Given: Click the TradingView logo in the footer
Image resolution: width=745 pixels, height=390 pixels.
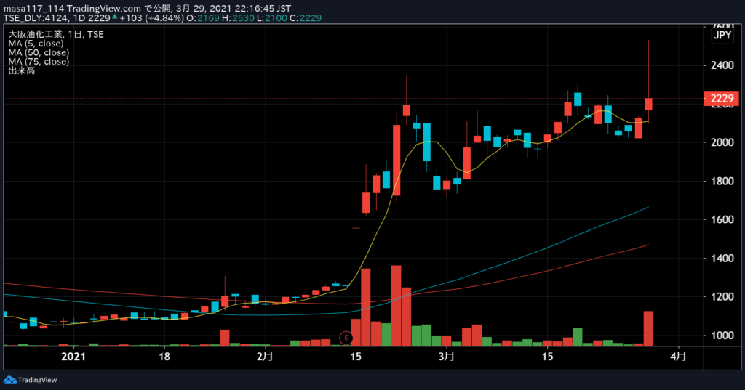Looking at the screenshot, I should (30, 380).
